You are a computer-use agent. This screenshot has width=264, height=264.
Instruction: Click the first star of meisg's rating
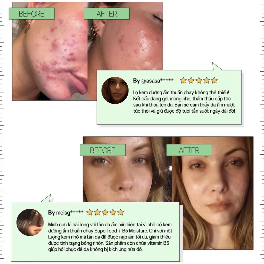(x=89, y=212)
